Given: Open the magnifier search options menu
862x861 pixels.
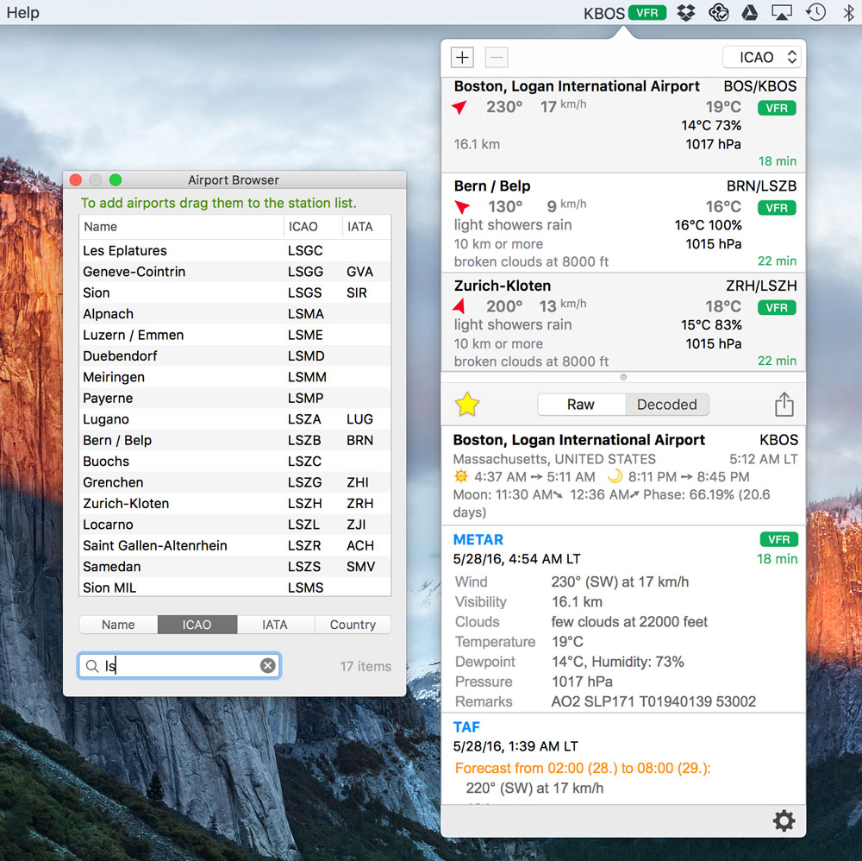Looking at the screenshot, I should click(x=91, y=666).
